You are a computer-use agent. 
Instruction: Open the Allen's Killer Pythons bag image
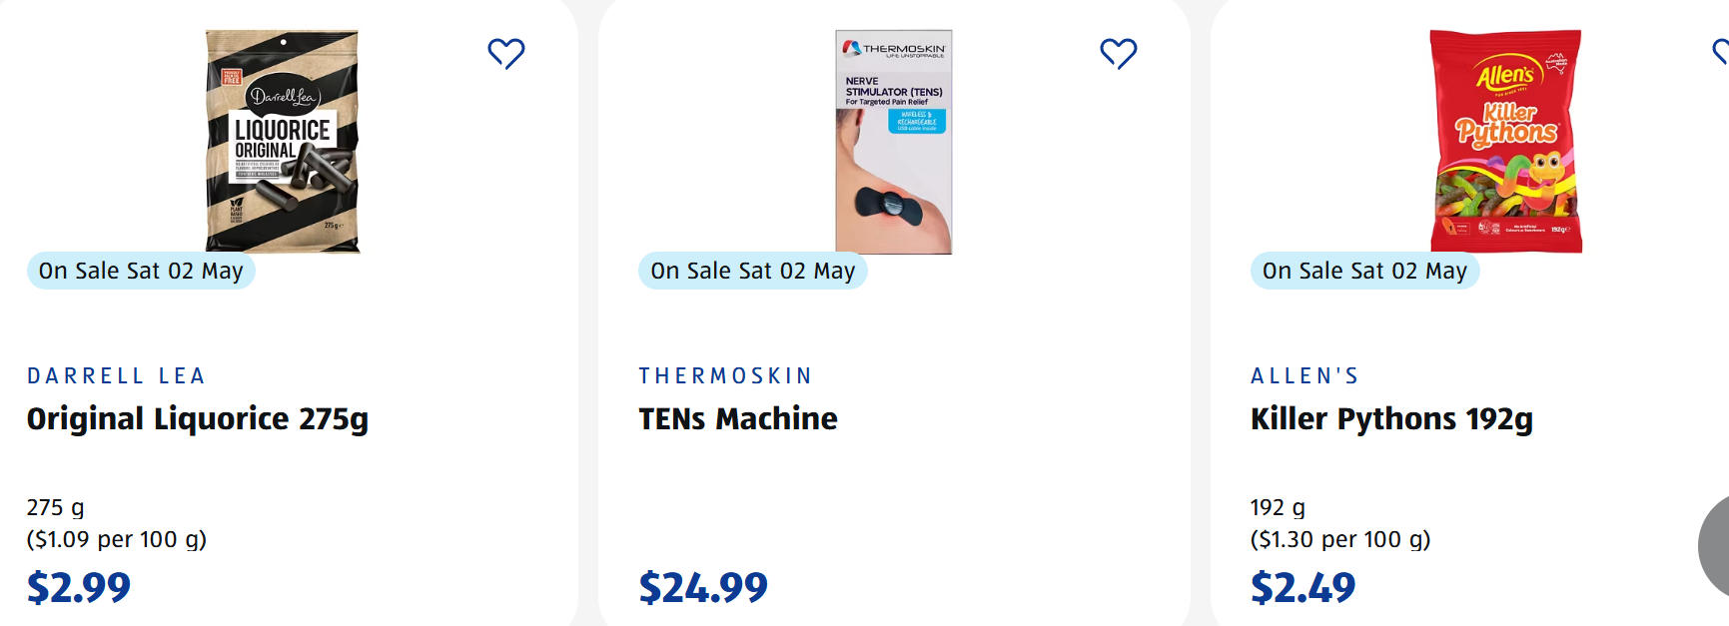(1505, 141)
